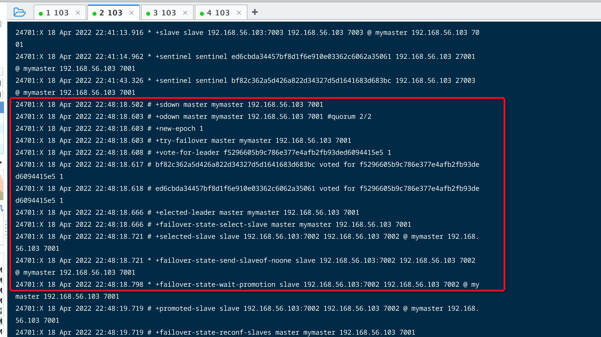Click green status dot on tab 2 103
Screen dimensions: 601x337
[95, 13]
